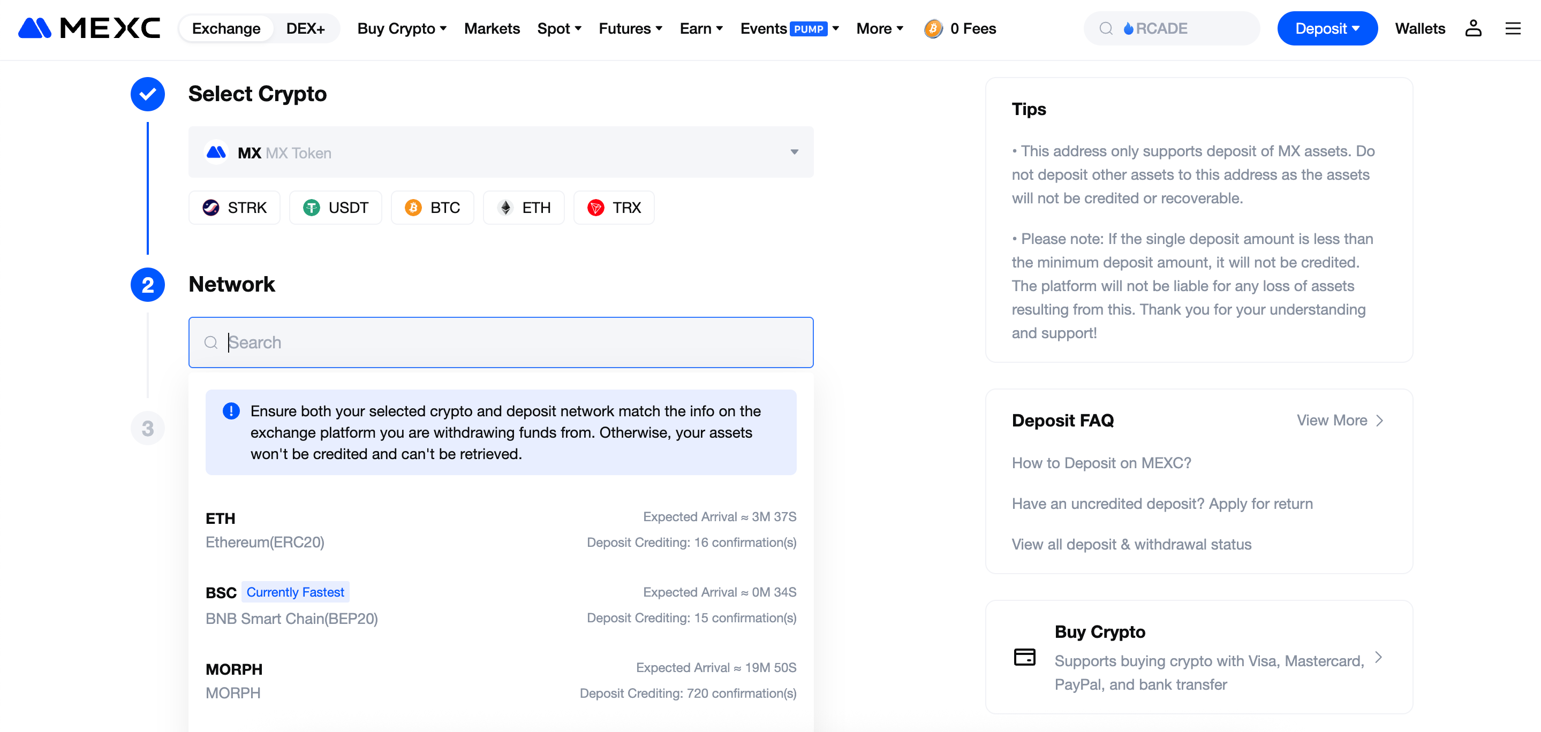The image size is (1541, 732).
Task: Click the search magnifier icon in header
Action: tap(1106, 28)
